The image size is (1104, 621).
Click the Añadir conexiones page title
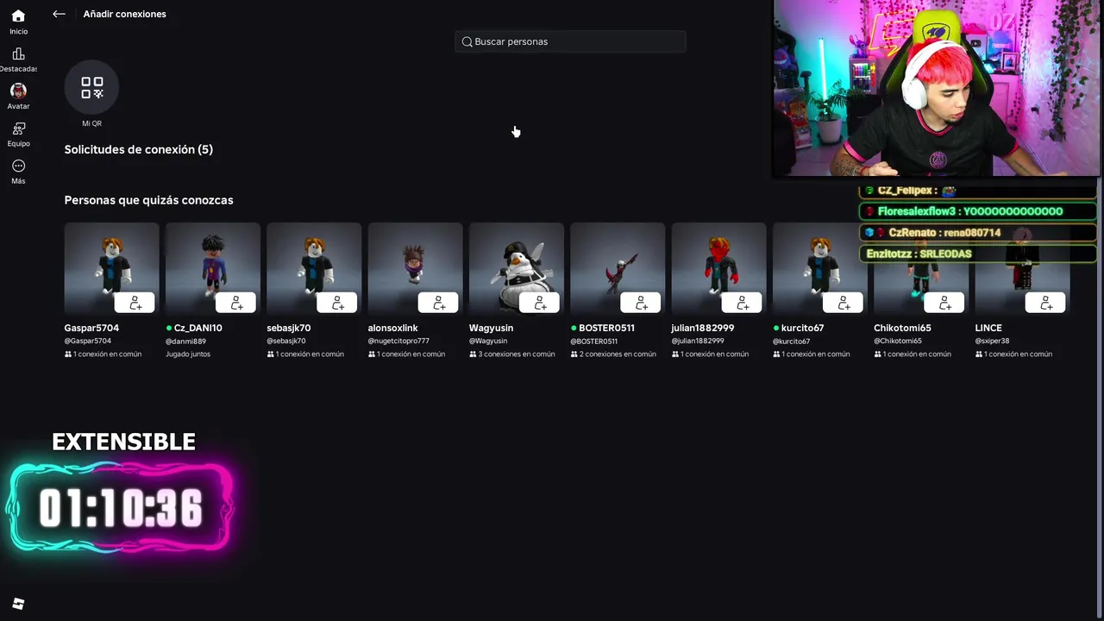125,14
